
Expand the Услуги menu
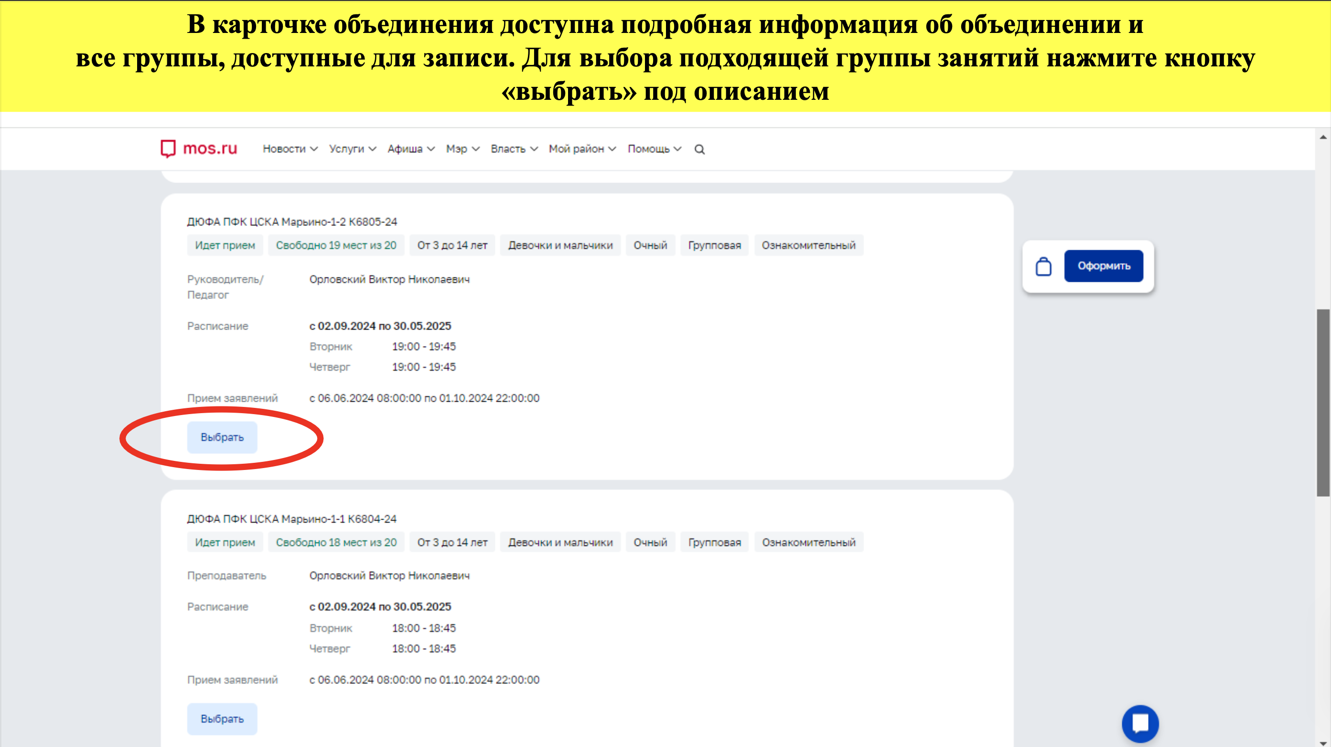pos(353,149)
